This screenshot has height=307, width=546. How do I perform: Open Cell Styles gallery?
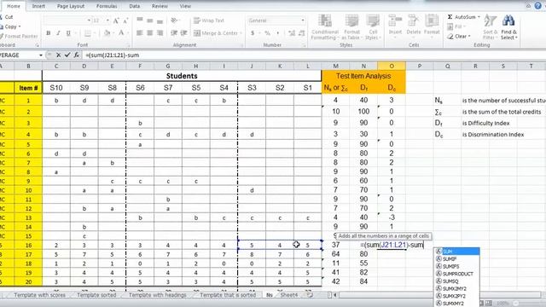point(373,27)
